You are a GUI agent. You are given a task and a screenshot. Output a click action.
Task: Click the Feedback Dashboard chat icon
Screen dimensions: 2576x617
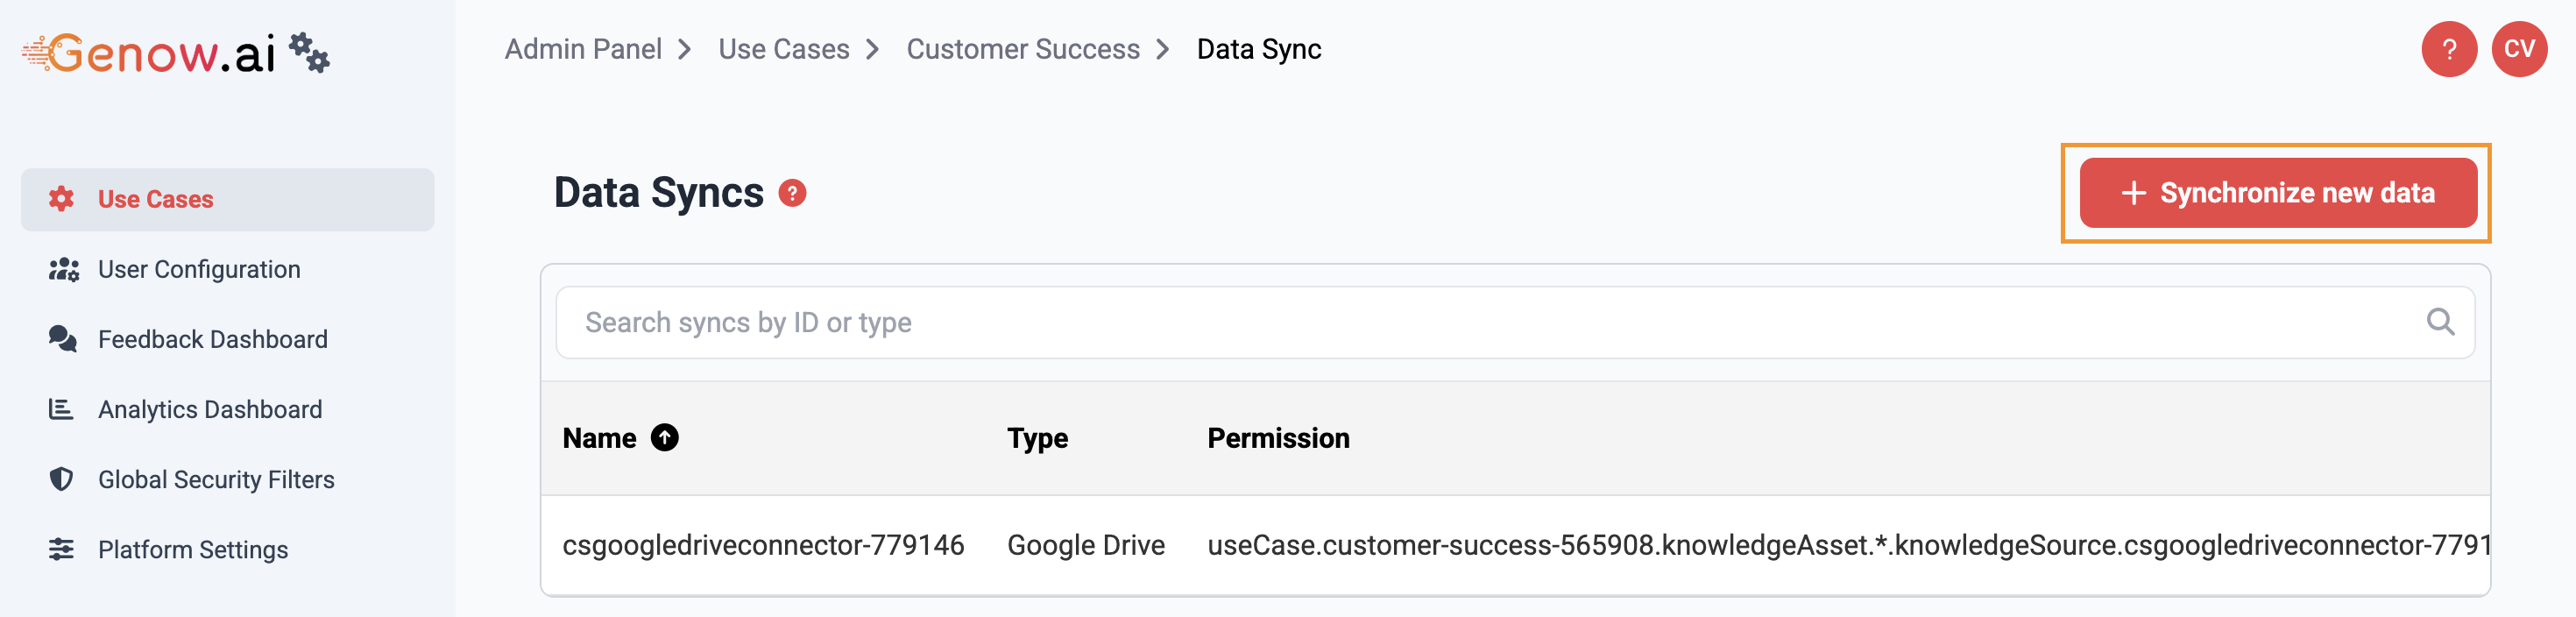point(62,339)
